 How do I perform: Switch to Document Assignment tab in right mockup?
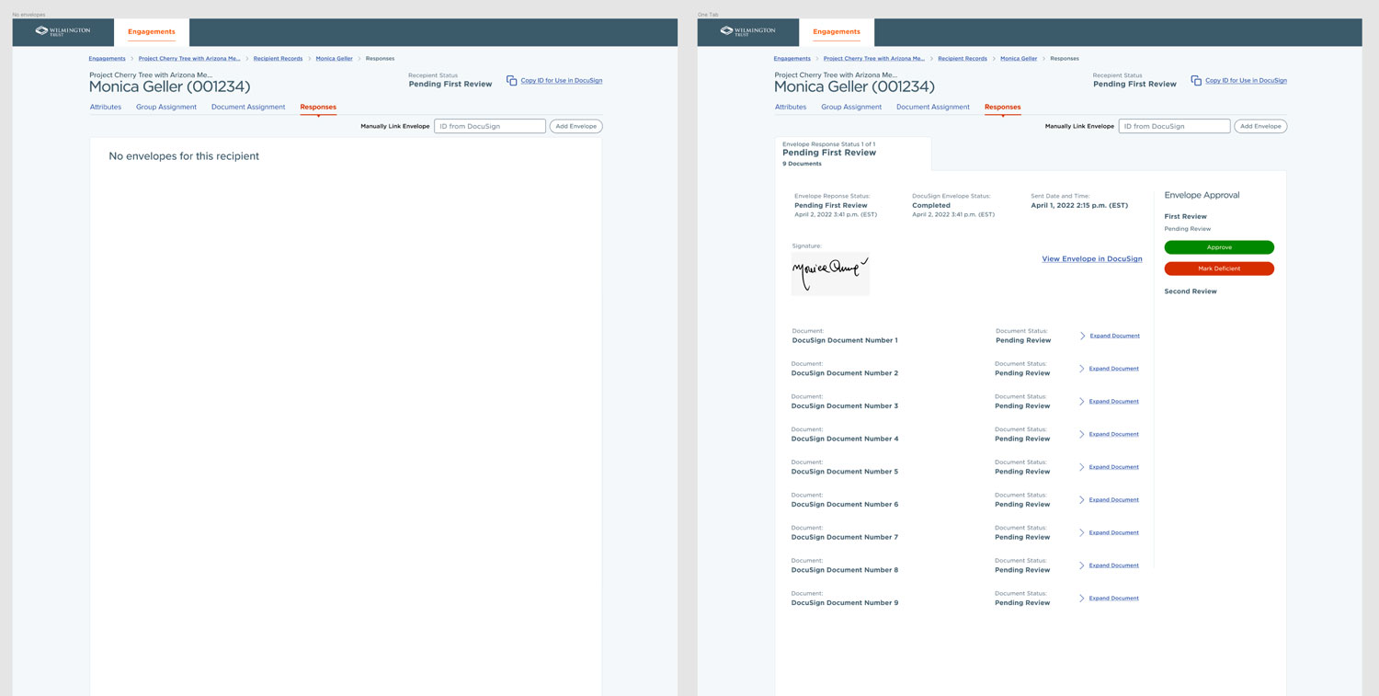[933, 107]
